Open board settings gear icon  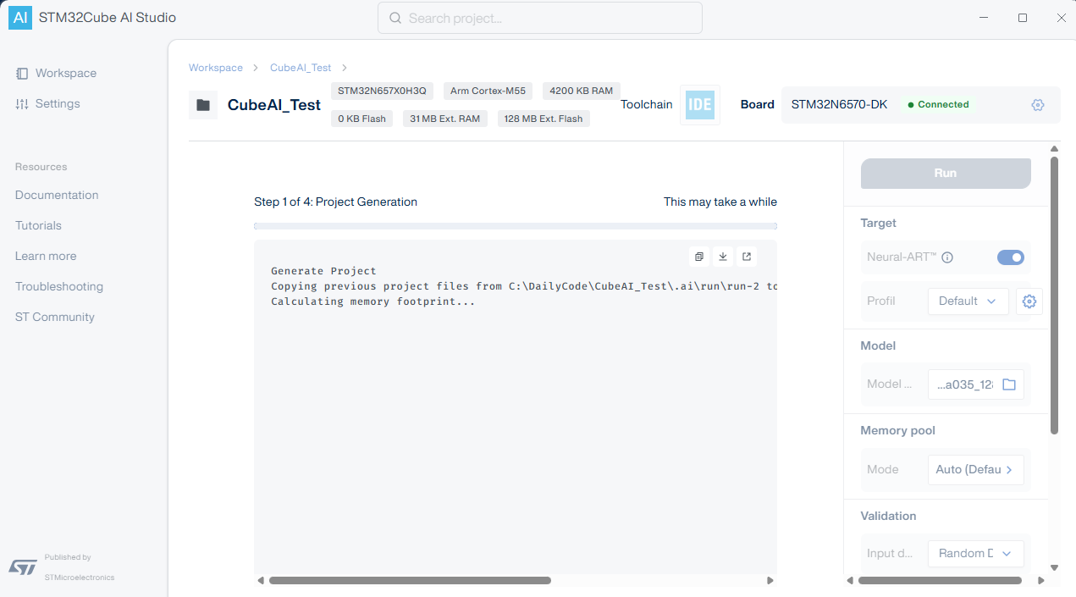pyautogui.click(x=1038, y=105)
